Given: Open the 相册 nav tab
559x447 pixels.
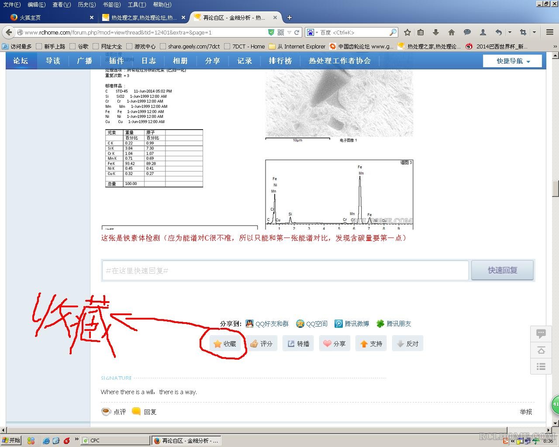Looking at the screenshot, I should point(180,61).
